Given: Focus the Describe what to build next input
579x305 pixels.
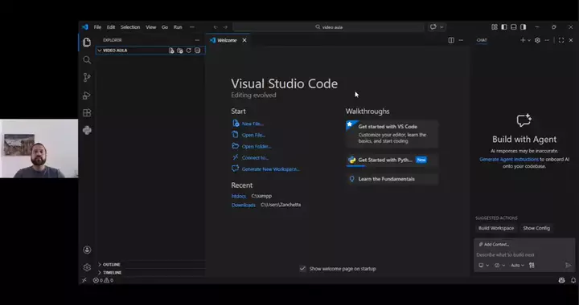Looking at the screenshot, I should [524, 254].
